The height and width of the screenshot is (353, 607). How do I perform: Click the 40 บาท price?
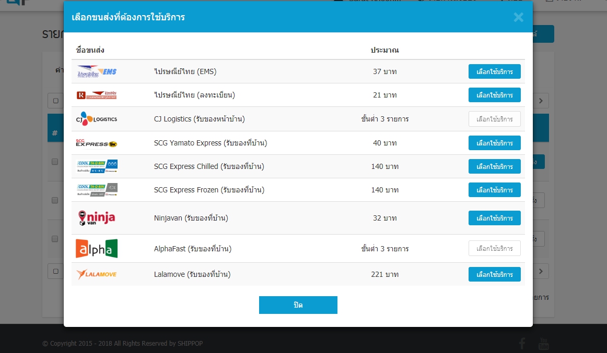(x=385, y=143)
